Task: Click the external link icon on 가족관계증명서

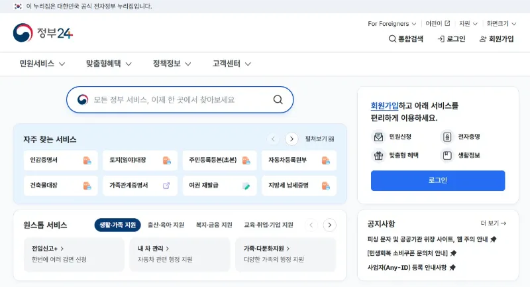Action: (166, 186)
